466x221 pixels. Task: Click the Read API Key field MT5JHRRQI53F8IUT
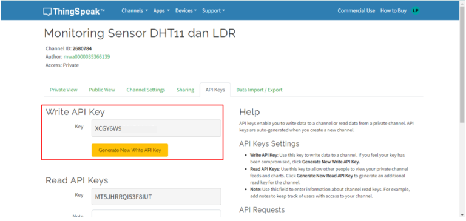point(157,196)
